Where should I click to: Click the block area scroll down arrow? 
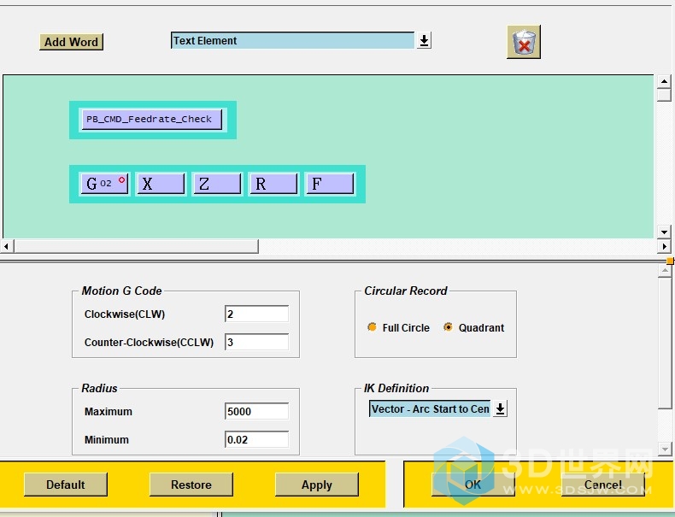pyautogui.click(x=664, y=232)
